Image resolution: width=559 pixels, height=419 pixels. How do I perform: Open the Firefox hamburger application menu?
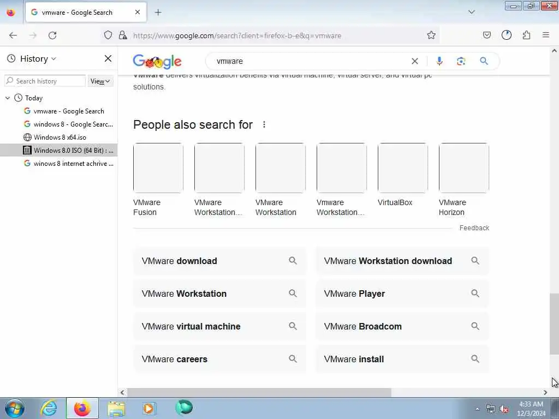click(546, 35)
